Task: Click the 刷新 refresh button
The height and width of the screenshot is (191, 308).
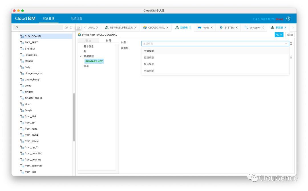Action: coord(290,35)
